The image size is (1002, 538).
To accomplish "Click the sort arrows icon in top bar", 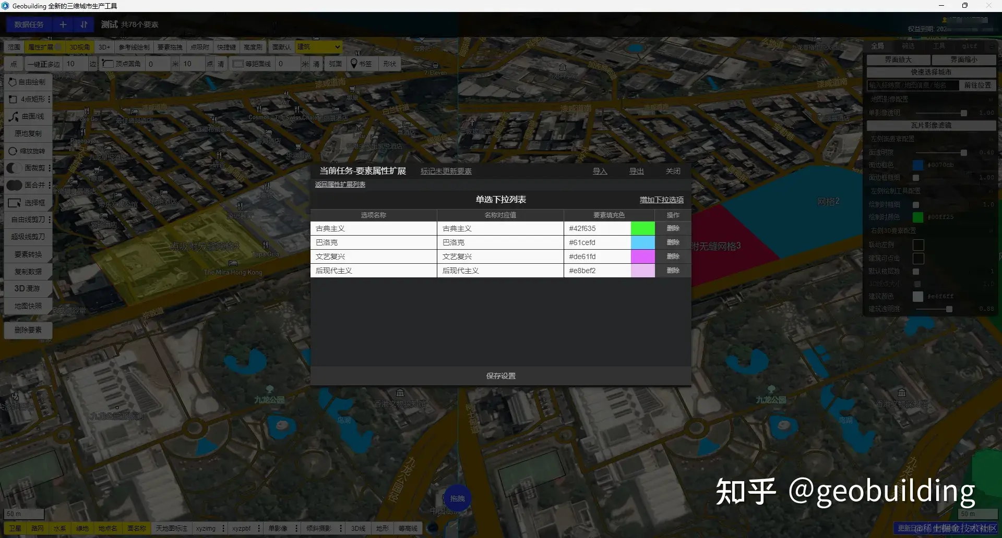I will point(83,25).
